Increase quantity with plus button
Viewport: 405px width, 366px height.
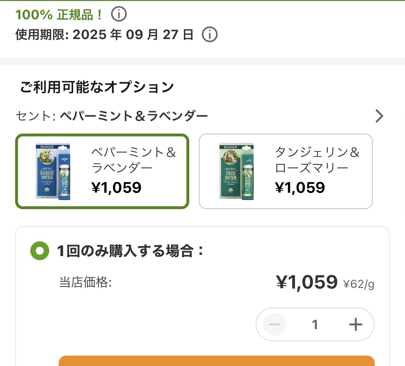tap(355, 324)
